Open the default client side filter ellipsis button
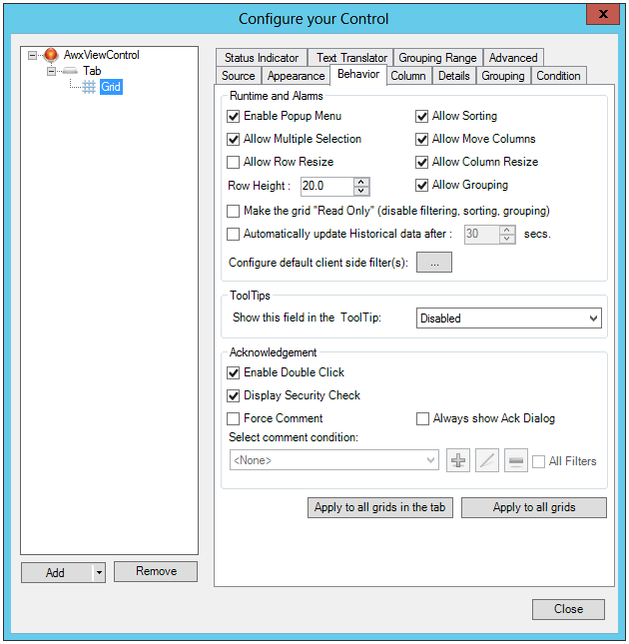Viewport: 629px width, 644px height. (434, 263)
